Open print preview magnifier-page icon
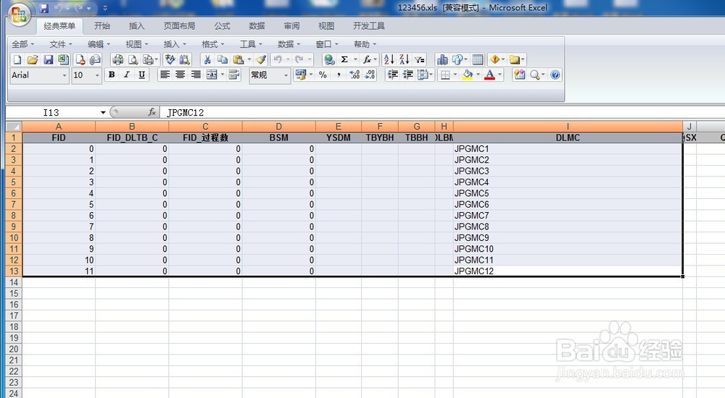Viewport: 725px width, 398px height. point(133,59)
